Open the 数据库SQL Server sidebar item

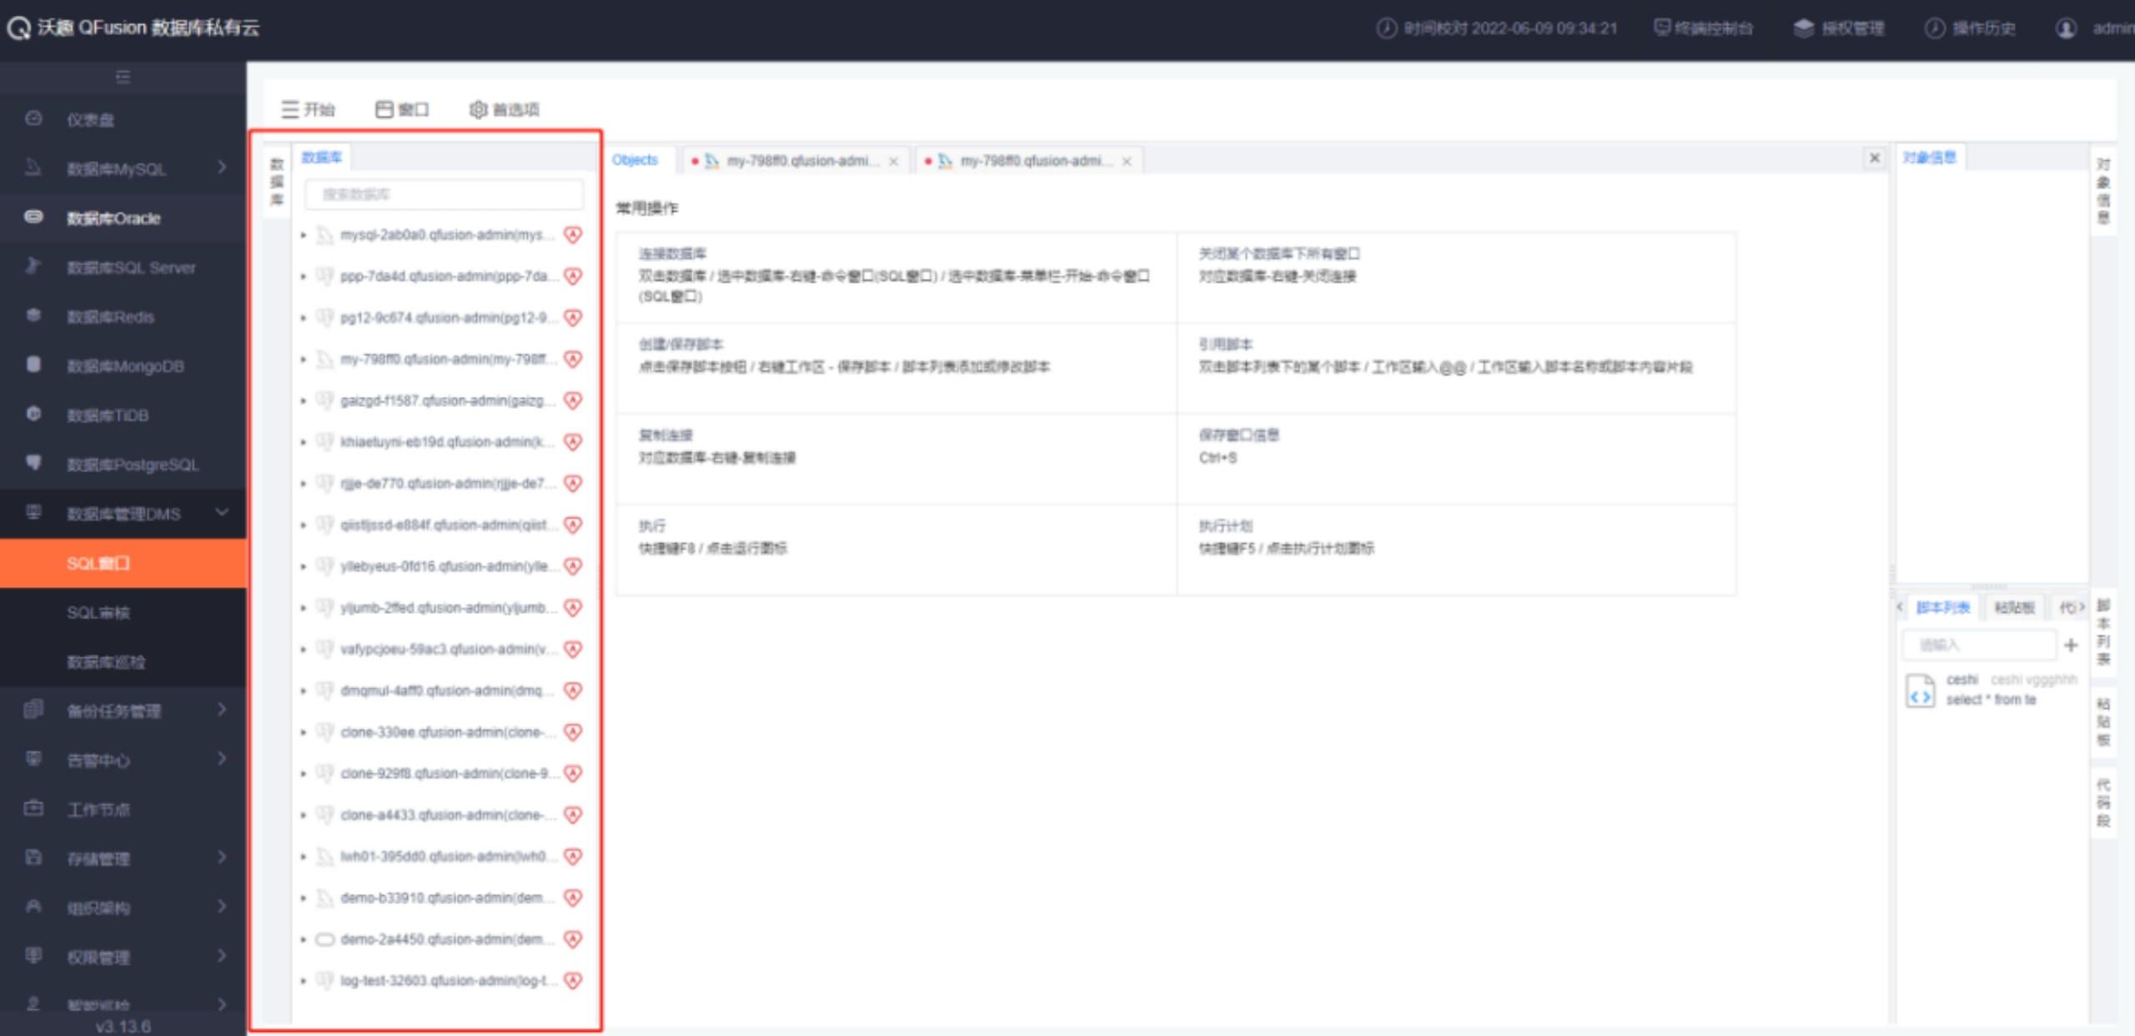pyautogui.click(x=123, y=267)
